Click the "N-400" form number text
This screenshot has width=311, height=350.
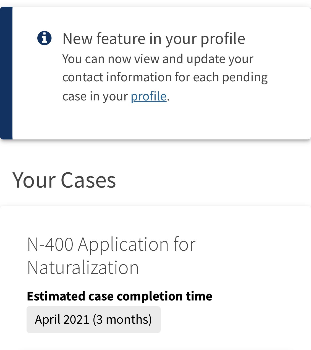tap(50, 244)
